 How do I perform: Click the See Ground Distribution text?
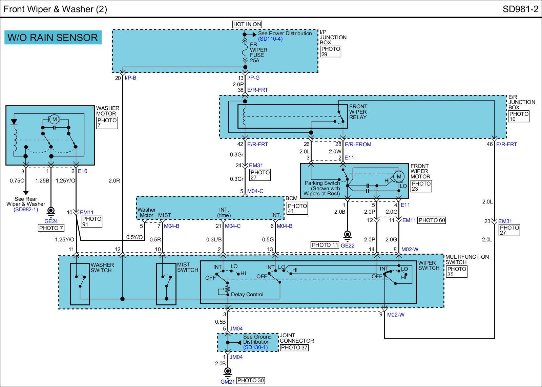point(257,339)
